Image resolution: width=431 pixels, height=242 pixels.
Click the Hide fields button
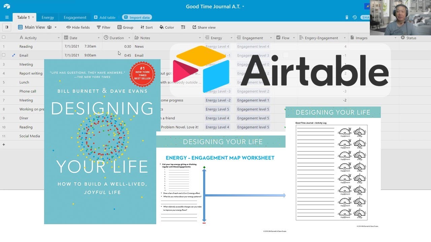(x=78, y=27)
